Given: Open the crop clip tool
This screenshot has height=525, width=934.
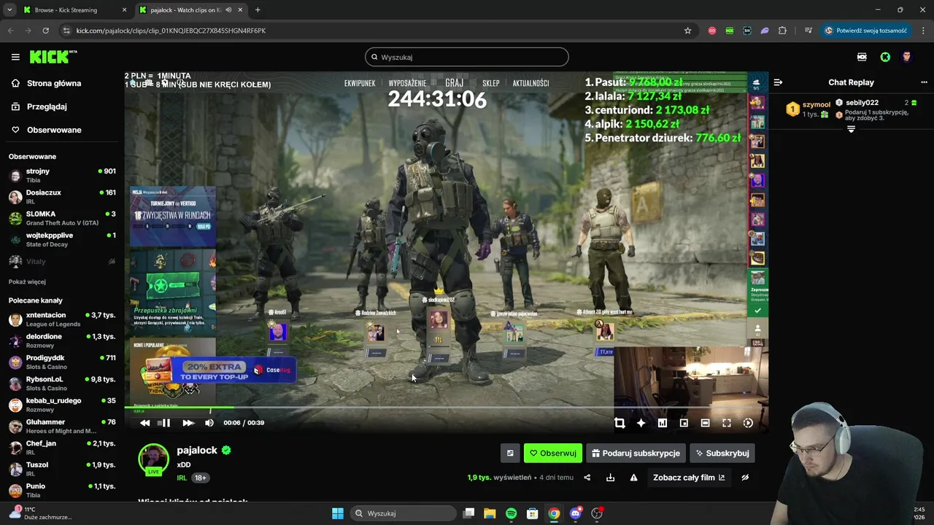Looking at the screenshot, I should pos(620,423).
